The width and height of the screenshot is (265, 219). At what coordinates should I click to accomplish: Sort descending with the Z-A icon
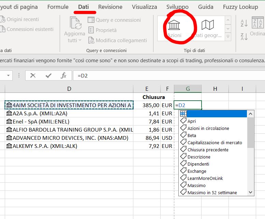click(x=244, y=36)
